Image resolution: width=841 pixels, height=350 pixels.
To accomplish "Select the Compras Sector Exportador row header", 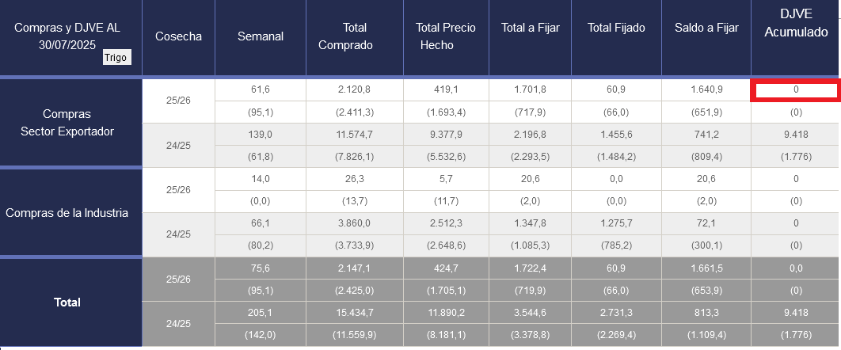I will (67, 122).
